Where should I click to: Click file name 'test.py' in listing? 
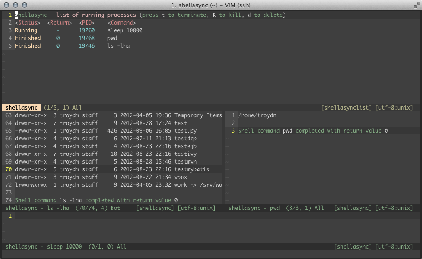tap(185, 131)
